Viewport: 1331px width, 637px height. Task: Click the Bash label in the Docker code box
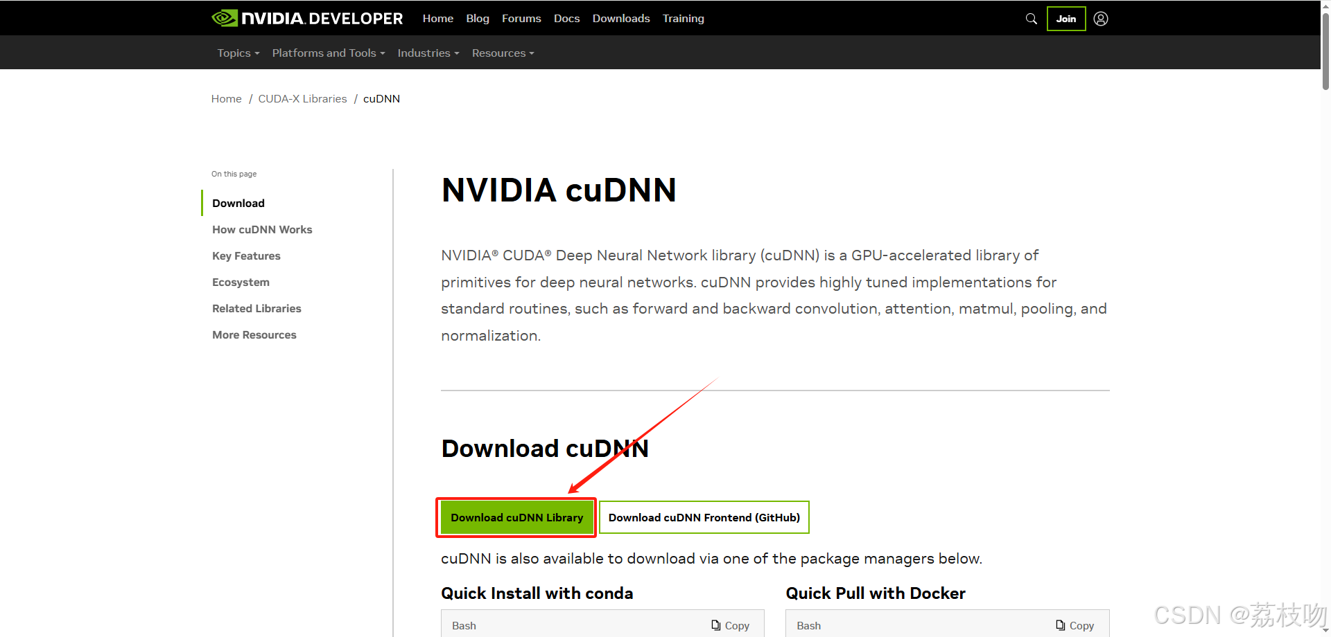808,625
